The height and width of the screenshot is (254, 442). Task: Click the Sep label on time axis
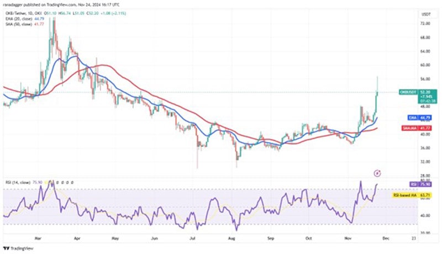tap(270, 238)
